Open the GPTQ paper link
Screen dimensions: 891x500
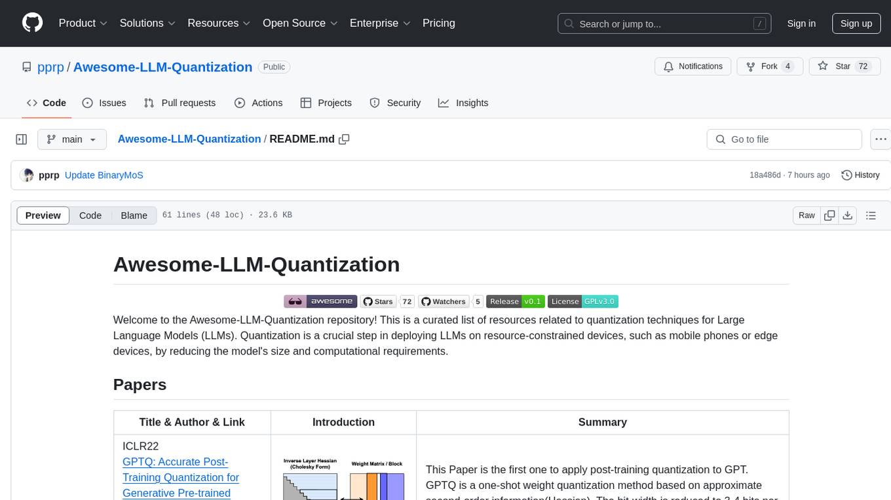(181, 477)
